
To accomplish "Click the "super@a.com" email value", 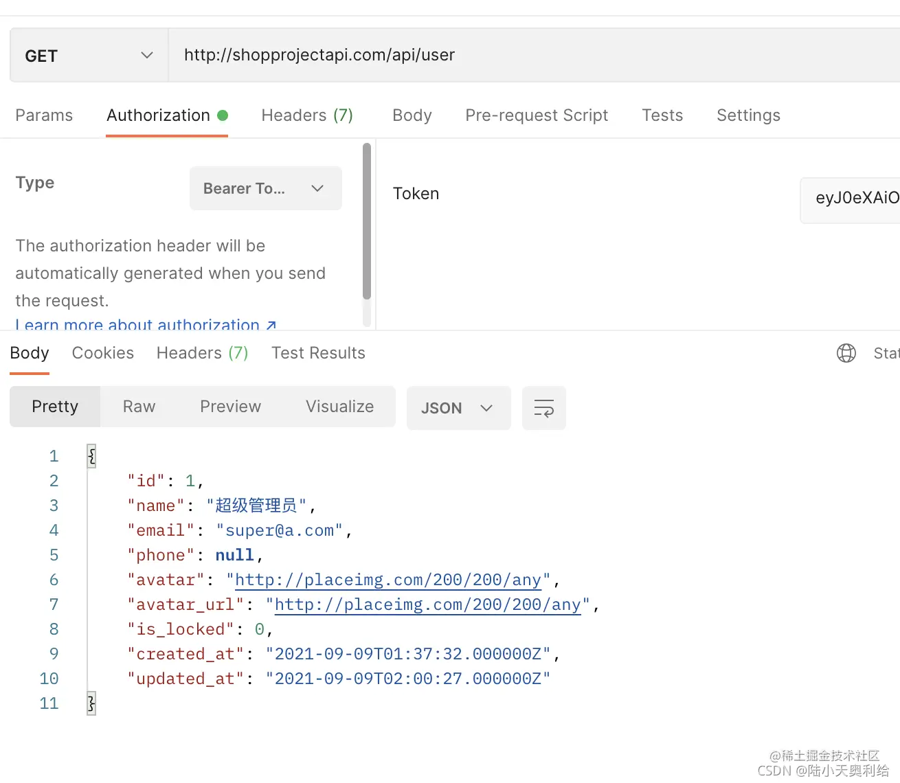I will tap(279, 531).
